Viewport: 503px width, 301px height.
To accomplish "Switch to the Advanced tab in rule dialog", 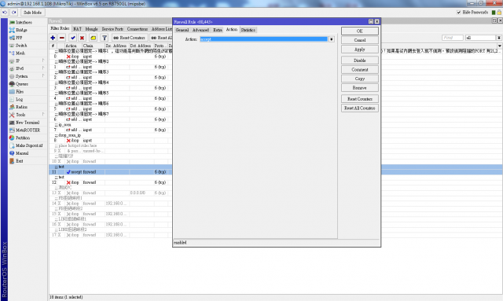I will coord(201,30).
